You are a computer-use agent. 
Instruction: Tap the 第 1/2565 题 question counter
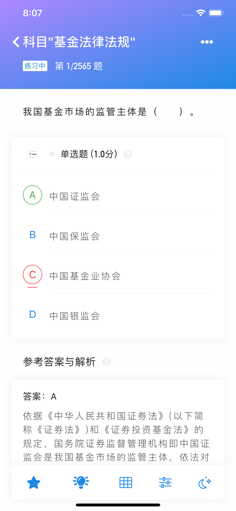point(79,66)
